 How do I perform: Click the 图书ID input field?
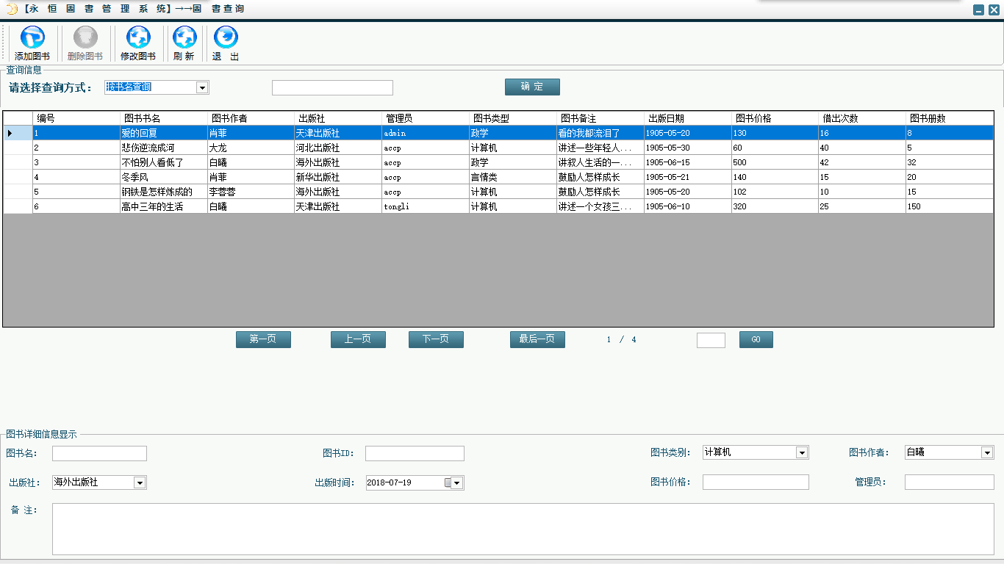click(x=415, y=453)
